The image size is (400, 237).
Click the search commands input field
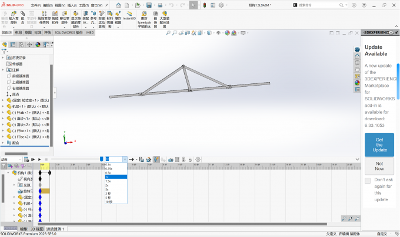click(x=318, y=5)
